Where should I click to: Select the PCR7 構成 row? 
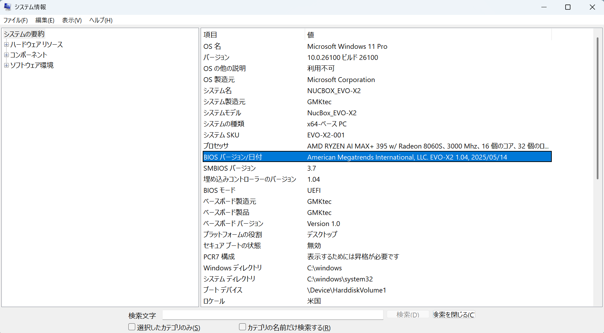pyautogui.click(x=377, y=257)
